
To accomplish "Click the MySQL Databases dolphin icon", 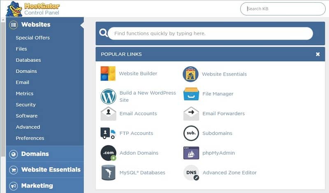I will (x=108, y=172).
